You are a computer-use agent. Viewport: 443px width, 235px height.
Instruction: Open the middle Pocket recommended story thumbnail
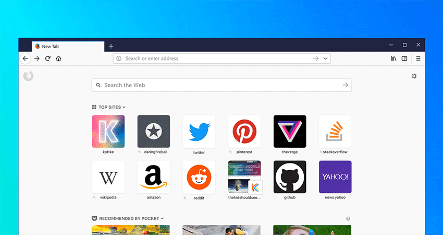221,230
